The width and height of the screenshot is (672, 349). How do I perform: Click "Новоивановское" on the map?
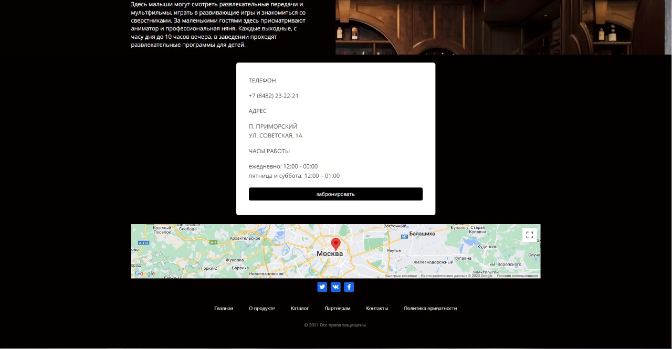(x=267, y=273)
